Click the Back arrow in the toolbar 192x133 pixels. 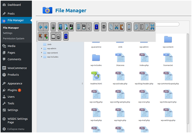[x=41, y=27]
